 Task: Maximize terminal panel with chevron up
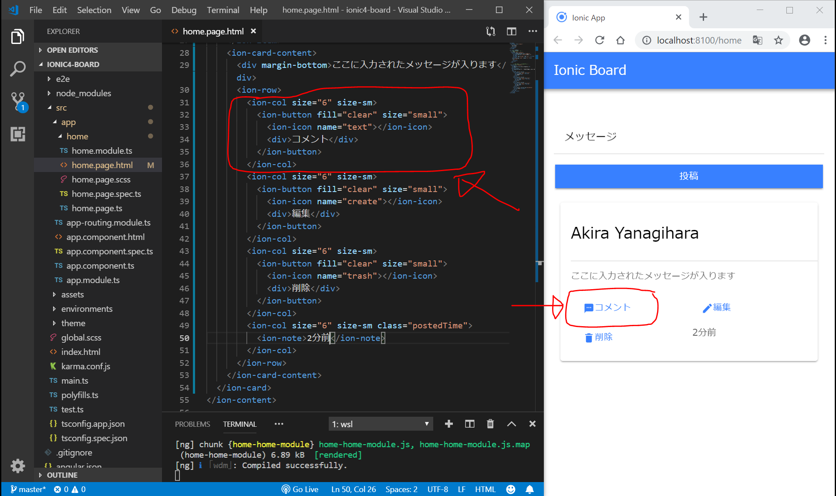[x=512, y=424]
